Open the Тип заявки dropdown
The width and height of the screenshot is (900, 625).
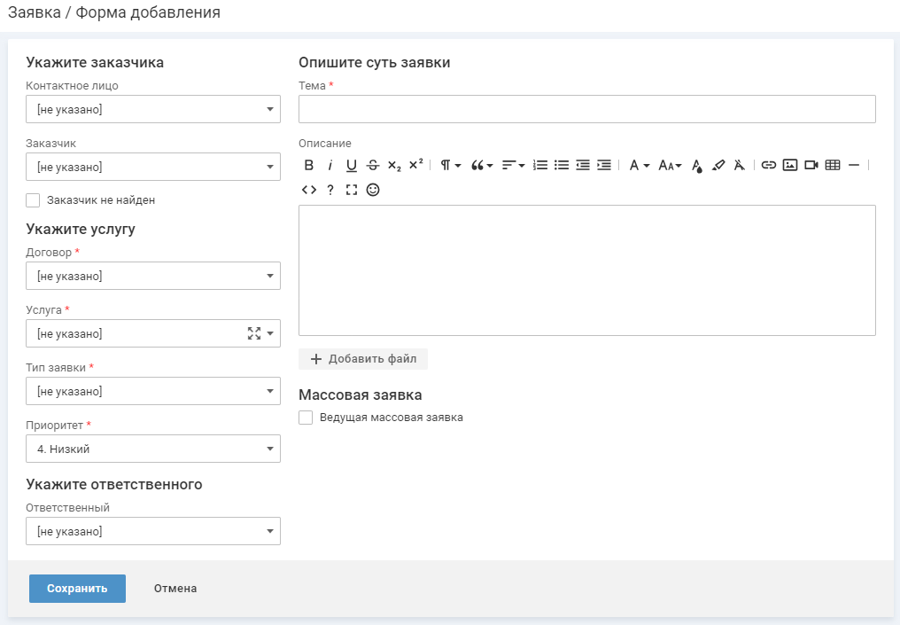(x=153, y=391)
